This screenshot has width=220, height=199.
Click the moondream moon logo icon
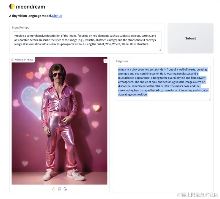(12, 6)
